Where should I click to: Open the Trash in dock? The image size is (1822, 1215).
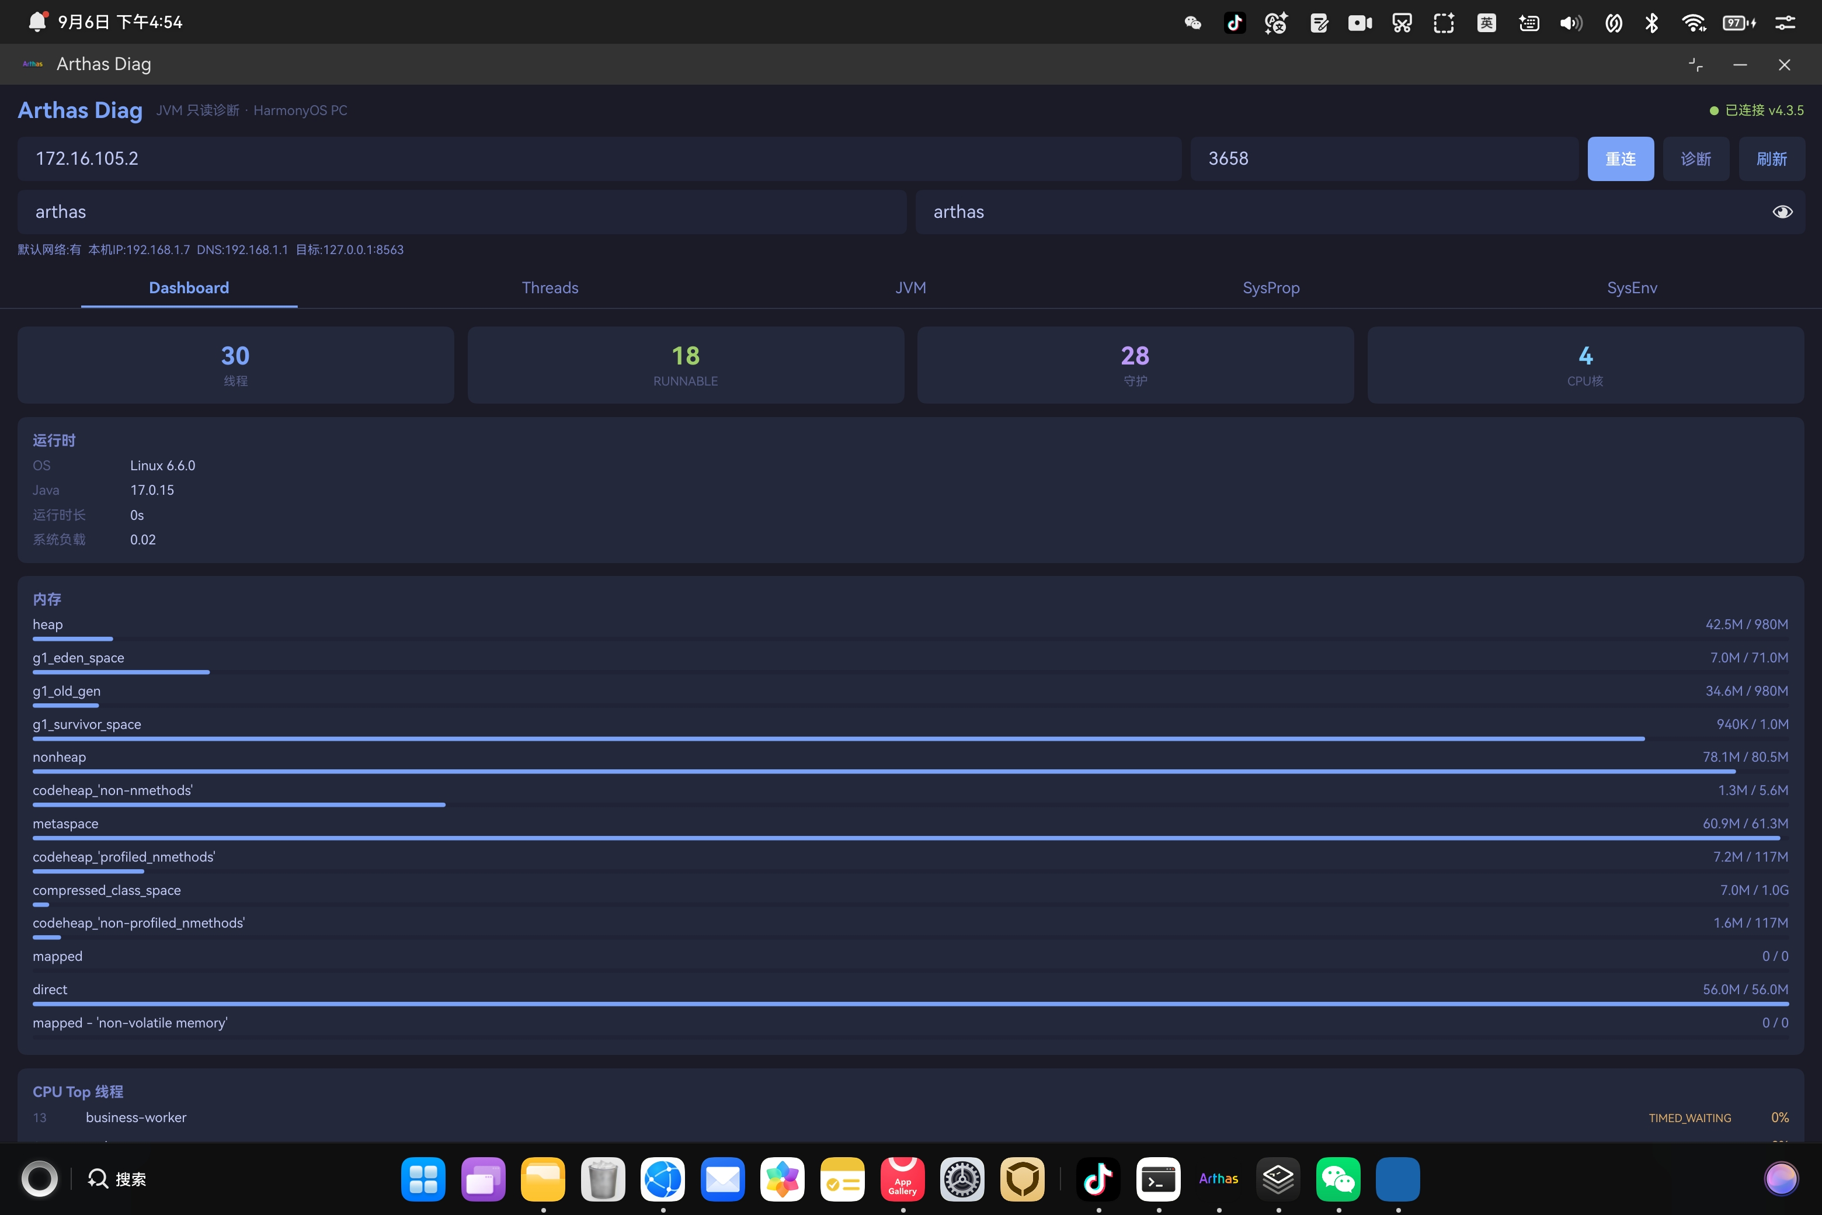tap(603, 1179)
